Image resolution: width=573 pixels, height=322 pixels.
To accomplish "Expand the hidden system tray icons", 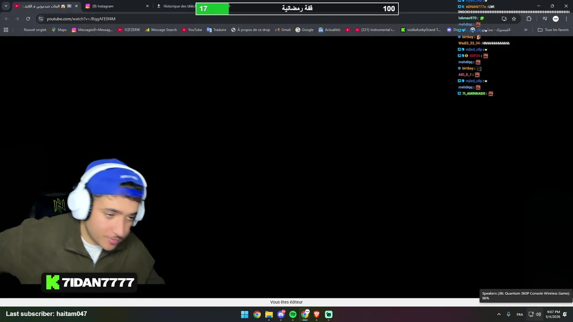I will 499,314.
